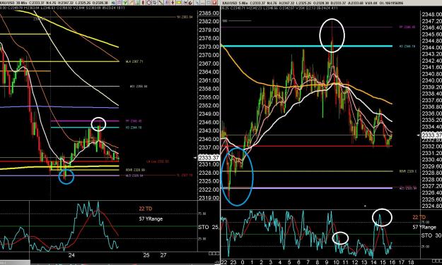Click the left chart horizontal scrollbar thumb
This screenshot has width=442, height=265.
tap(15, 262)
